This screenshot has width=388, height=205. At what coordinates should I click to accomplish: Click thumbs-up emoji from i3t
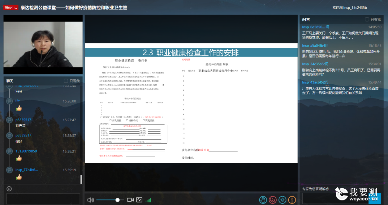pos(19,108)
